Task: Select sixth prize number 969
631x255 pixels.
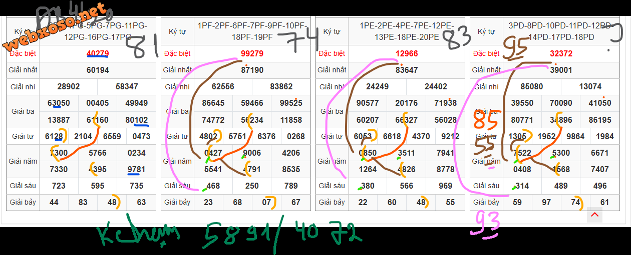Action: 445,186
